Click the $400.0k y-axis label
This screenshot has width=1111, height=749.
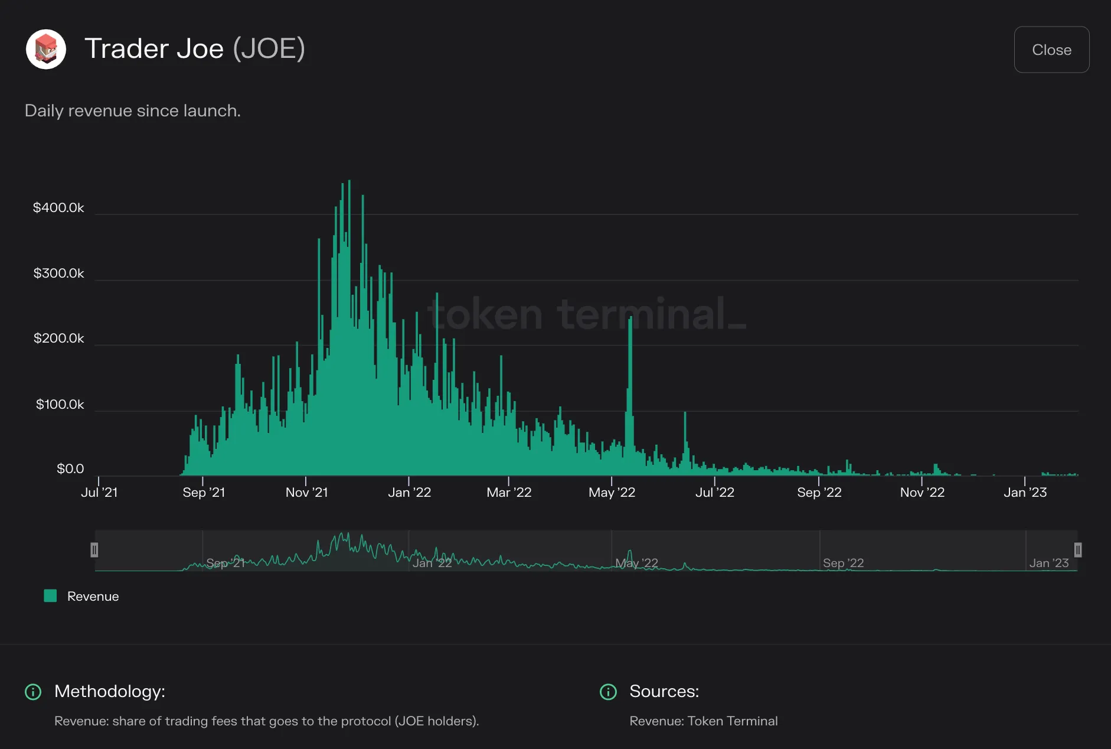coord(58,207)
